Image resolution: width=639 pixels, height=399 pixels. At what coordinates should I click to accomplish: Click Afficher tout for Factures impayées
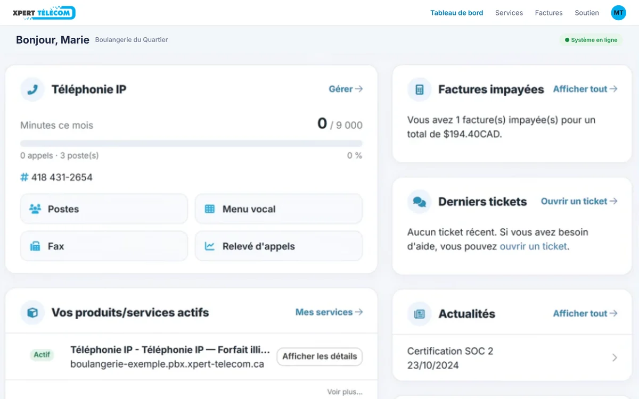coord(585,89)
